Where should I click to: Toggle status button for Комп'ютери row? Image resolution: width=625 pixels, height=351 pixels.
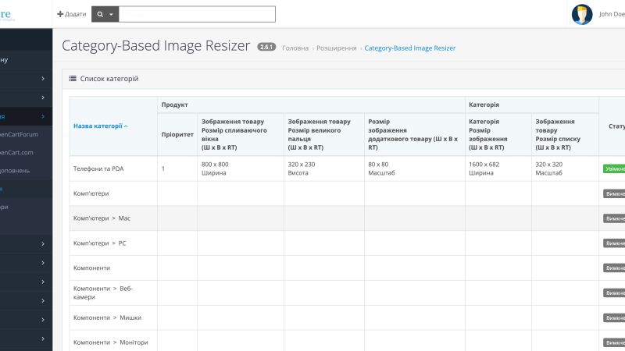click(614, 193)
